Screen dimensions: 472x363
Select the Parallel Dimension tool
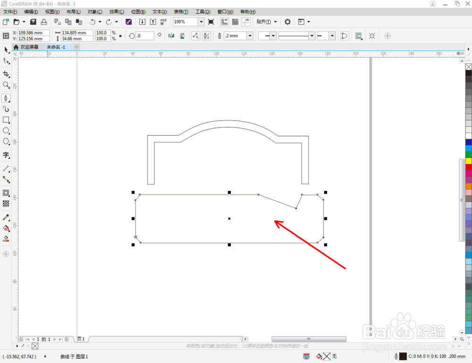point(6,169)
